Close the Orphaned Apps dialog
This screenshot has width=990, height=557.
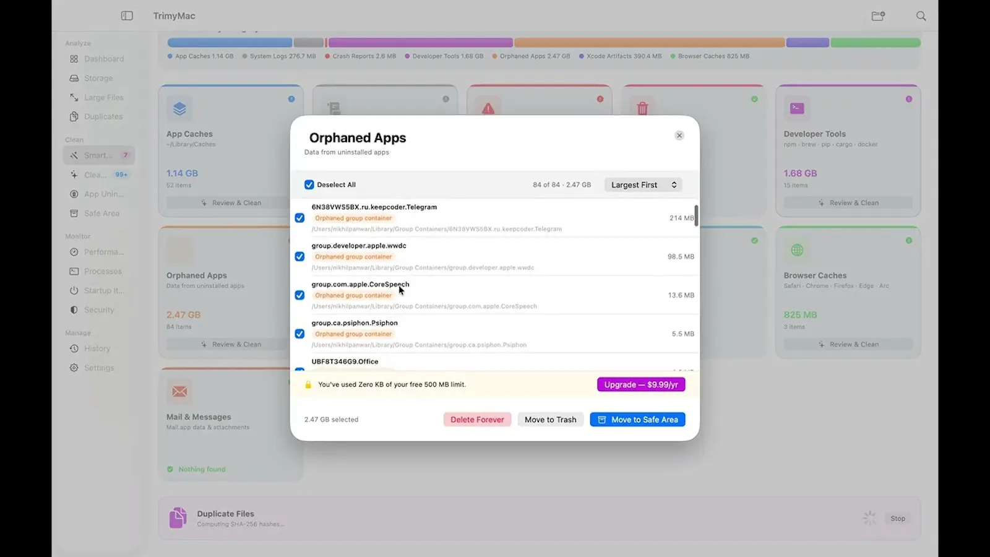pos(679,136)
